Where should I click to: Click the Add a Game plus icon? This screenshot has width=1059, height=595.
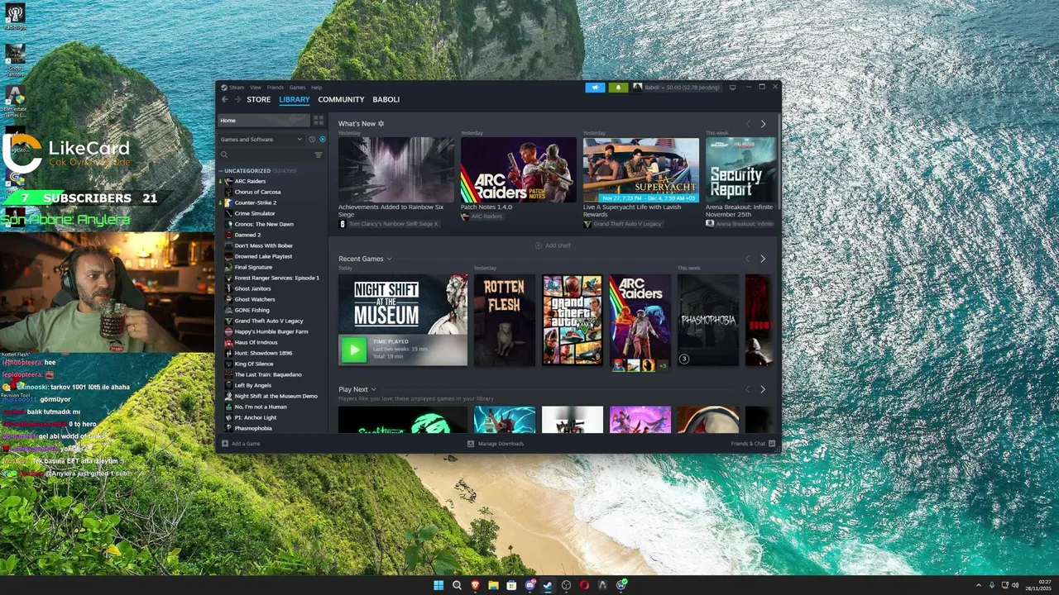[225, 444]
